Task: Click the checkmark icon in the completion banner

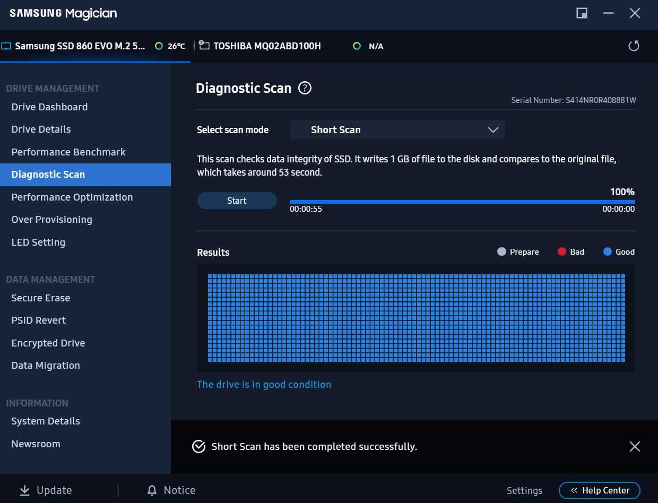Action: point(198,447)
